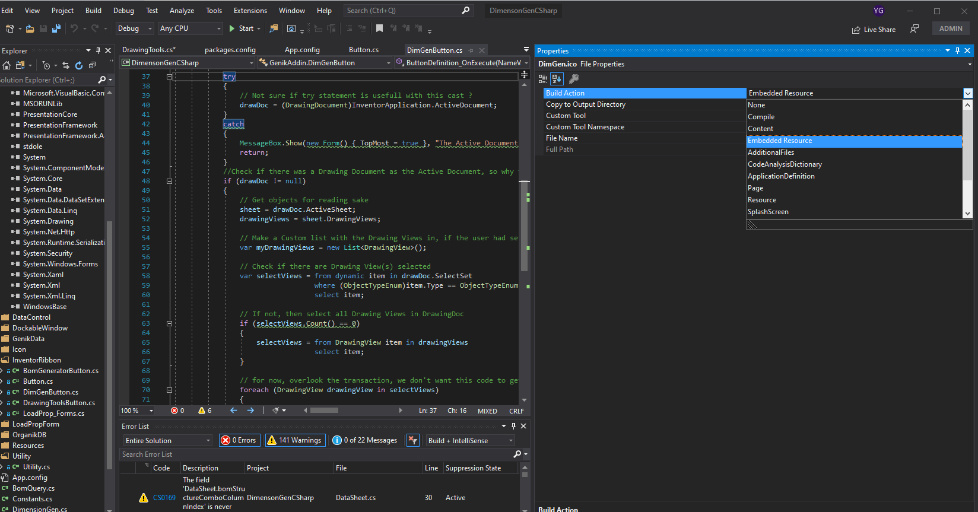Screen dimensions: 978x512
Task: Show Alphabetical sort in Properties
Action: pyautogui.click(x=557, y=78)
